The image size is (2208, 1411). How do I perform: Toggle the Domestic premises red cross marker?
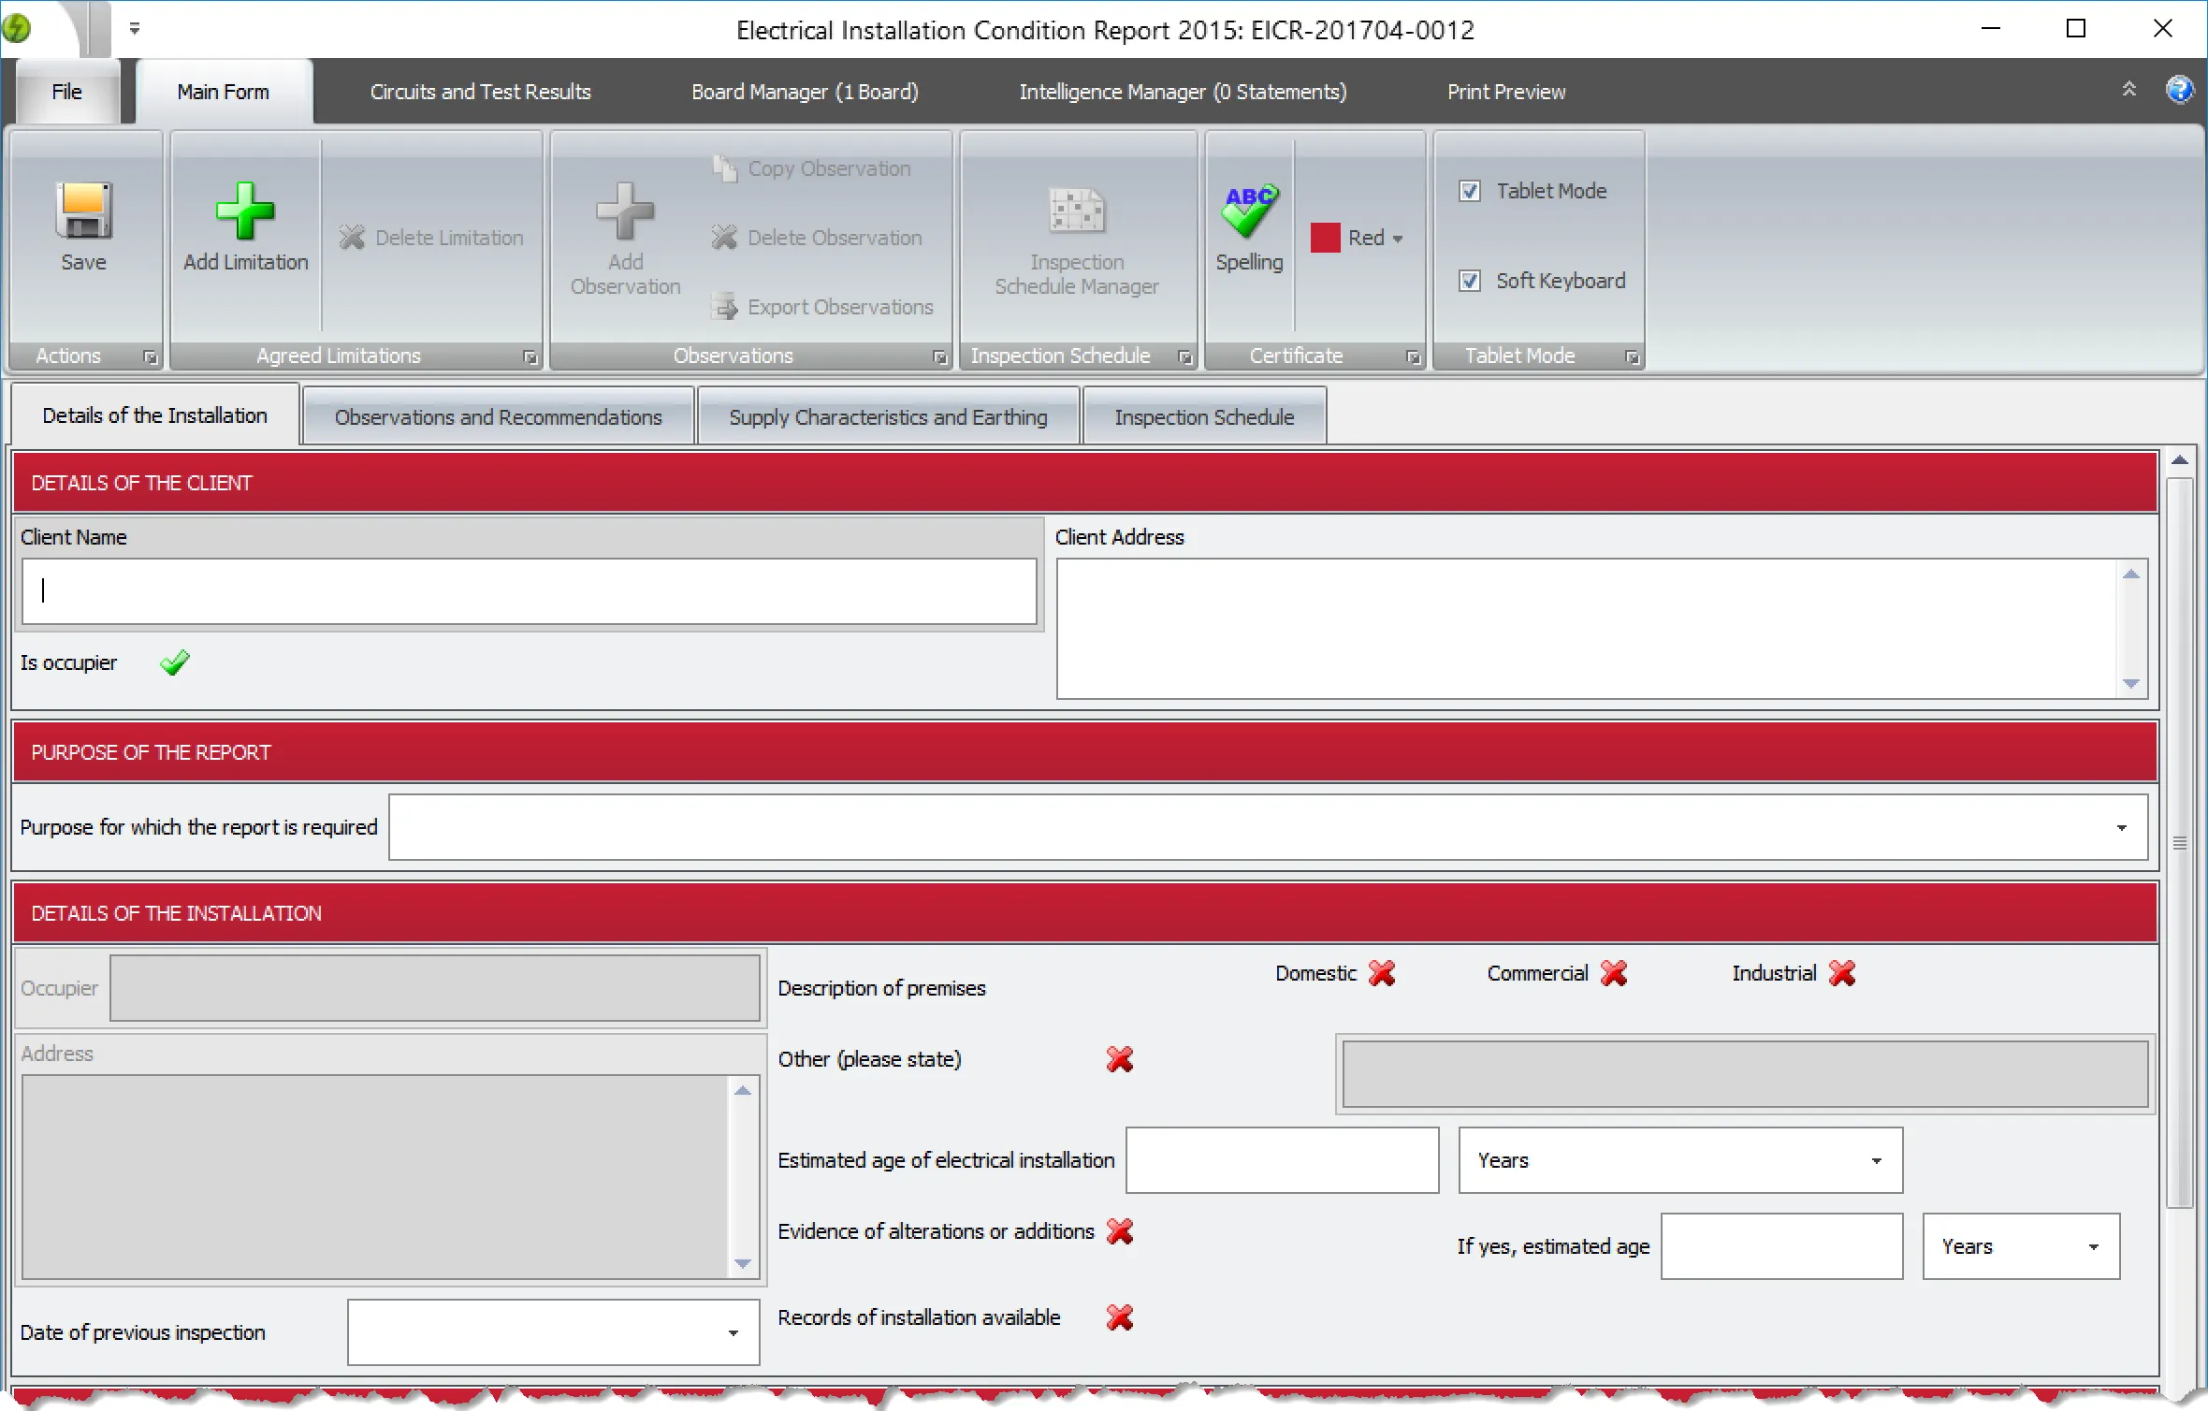(1382, 973)
